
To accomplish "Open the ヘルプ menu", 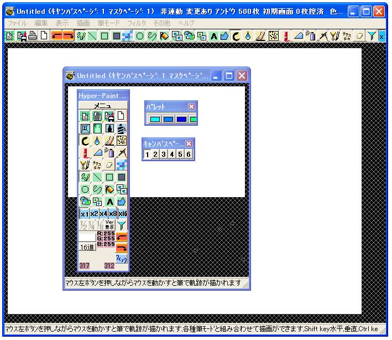I will (x=186, y=23).
